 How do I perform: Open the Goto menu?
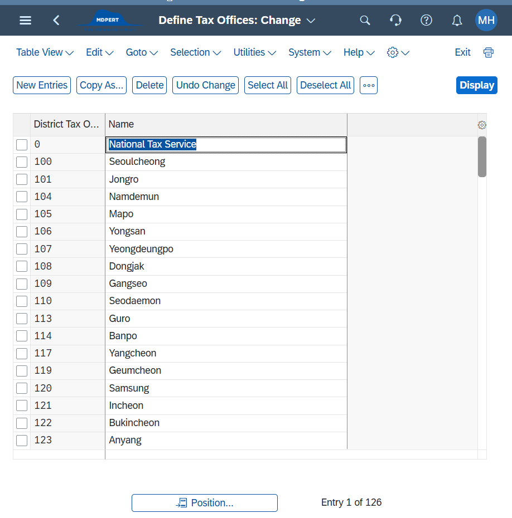click(x=142, y=52)
